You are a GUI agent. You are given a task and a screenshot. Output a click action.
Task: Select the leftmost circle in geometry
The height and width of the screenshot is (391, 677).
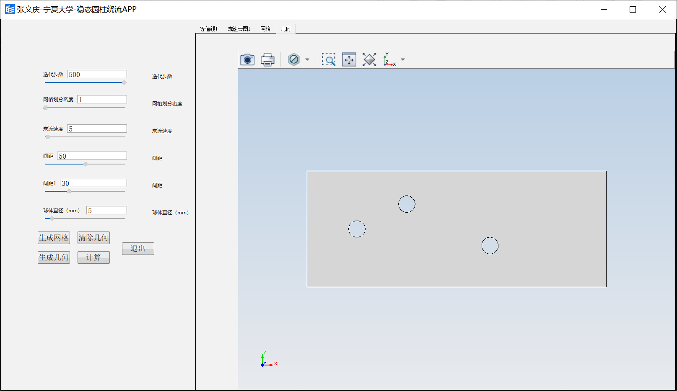tap(357, 229)
